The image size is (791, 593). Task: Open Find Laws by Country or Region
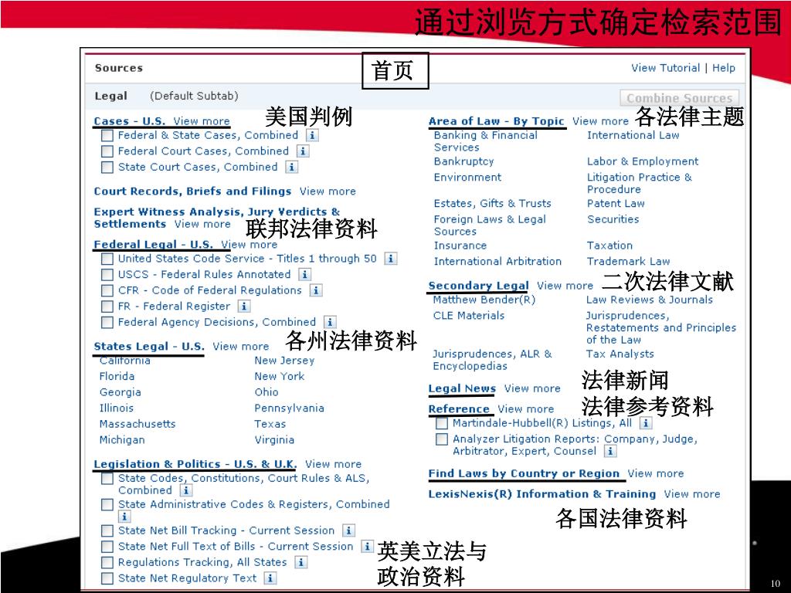click(524, 473)
